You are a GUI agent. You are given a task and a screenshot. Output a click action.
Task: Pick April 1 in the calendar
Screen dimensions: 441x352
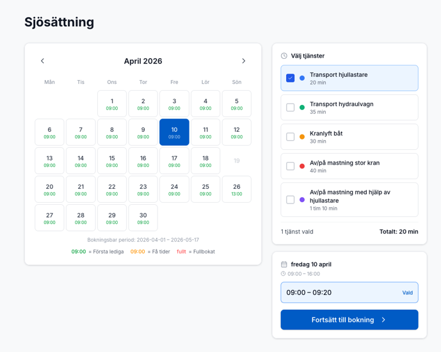(x=112, y=104)
